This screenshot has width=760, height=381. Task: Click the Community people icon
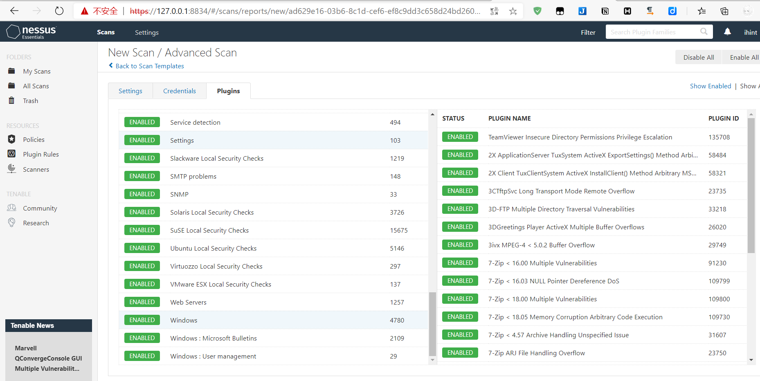coord(11,208)
